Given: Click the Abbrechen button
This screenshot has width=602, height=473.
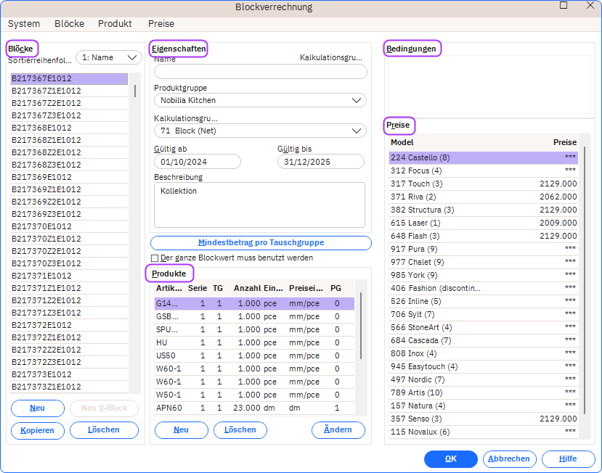Looking at the screenshot, I should [x=509, y=459].
